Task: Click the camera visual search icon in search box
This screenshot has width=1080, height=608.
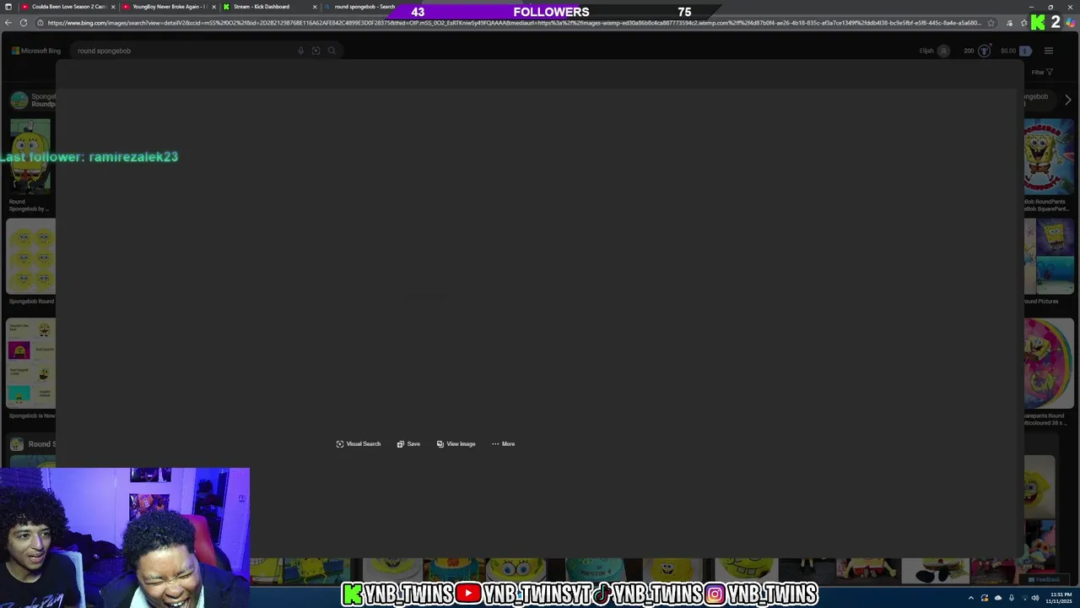Action: click(x=316, y=51)
